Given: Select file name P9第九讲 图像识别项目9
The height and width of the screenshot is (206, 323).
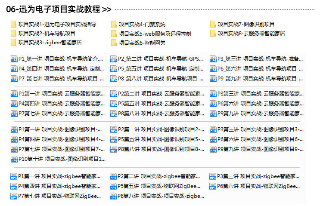Looking at the screenshot, I should [x=261, y=149].
